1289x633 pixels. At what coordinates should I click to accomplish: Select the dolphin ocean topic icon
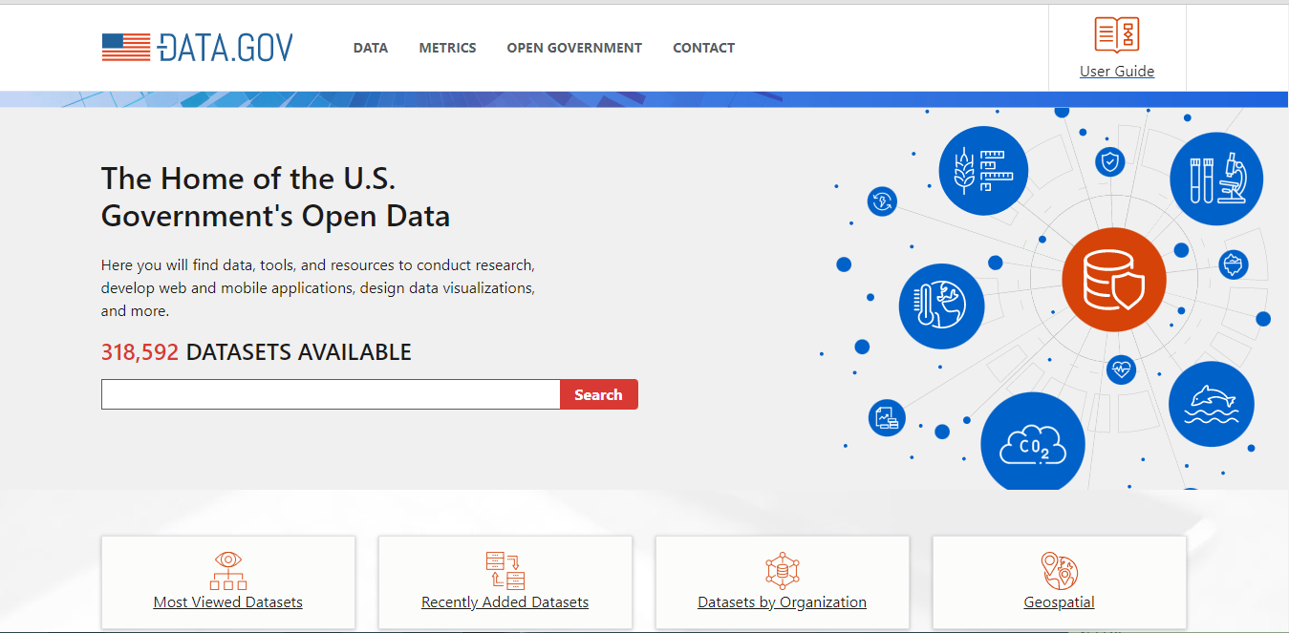tap(1211, 404)
